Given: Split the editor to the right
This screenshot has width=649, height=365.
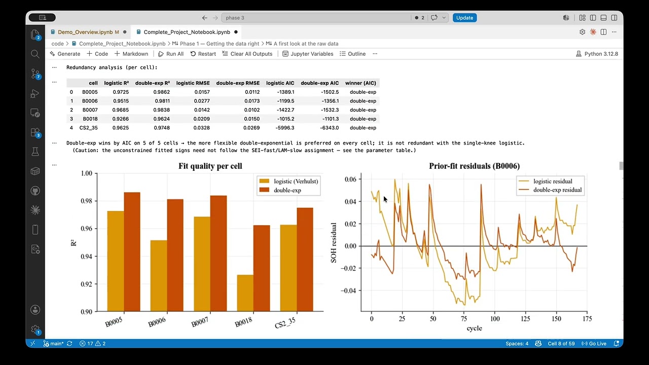Looking at the screenshot, I should [x=603, y=32].
